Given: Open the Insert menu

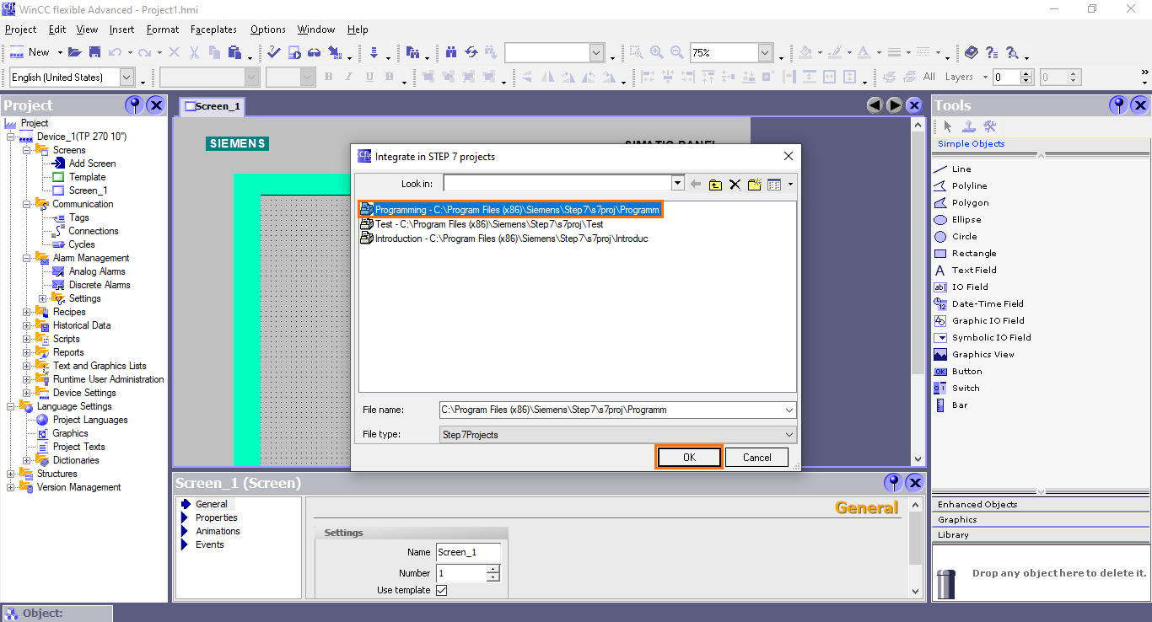Looking at the screenshot, I should 122,29.
